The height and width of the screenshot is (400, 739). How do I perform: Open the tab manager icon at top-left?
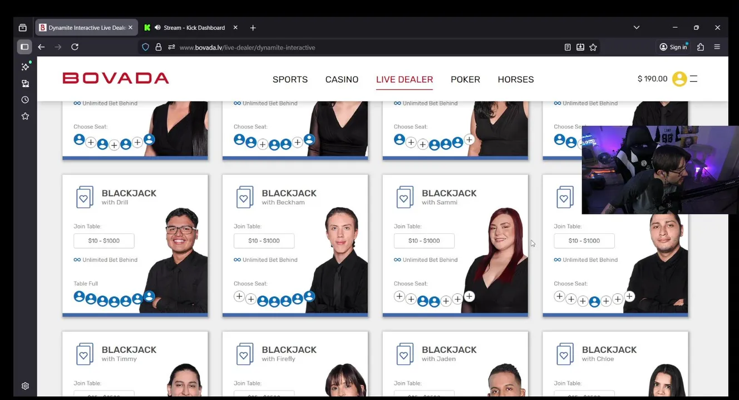coord(23,28)
